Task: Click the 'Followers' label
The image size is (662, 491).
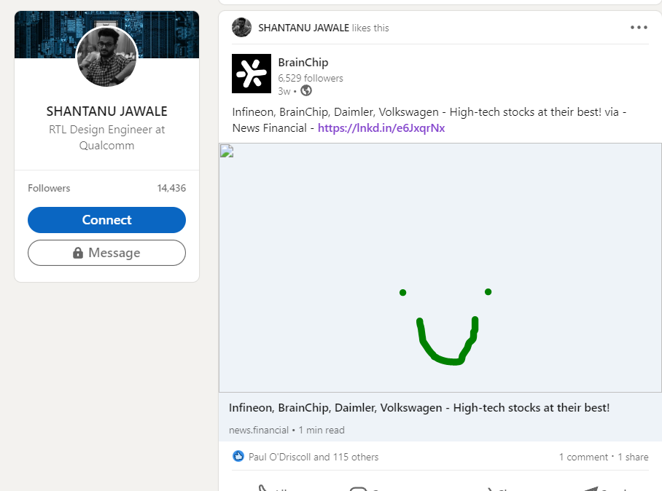Action: [x=49, y=188]
